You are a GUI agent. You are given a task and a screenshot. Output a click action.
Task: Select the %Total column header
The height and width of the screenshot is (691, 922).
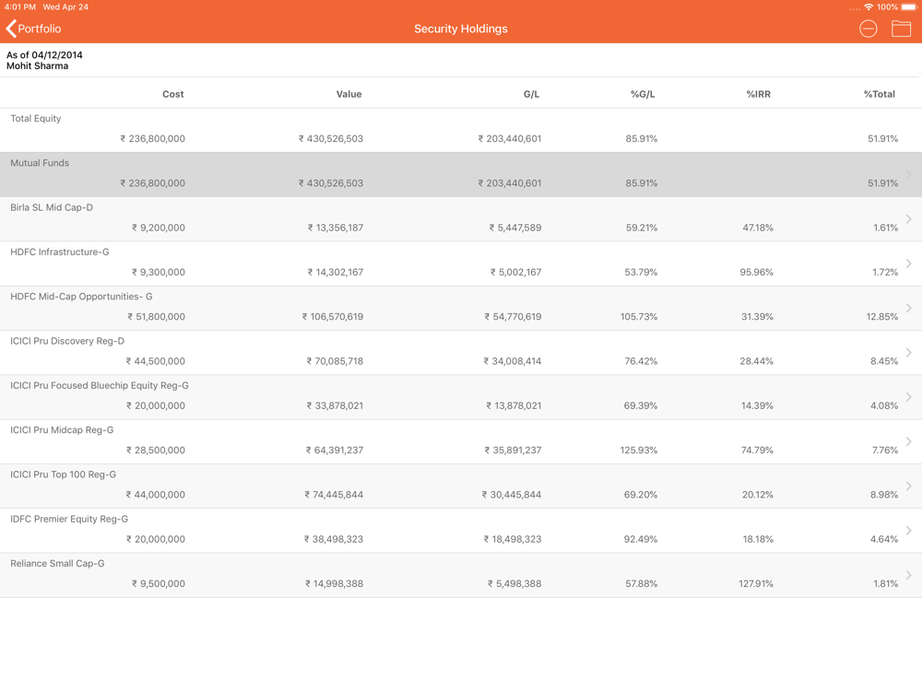tap(879, 94)
